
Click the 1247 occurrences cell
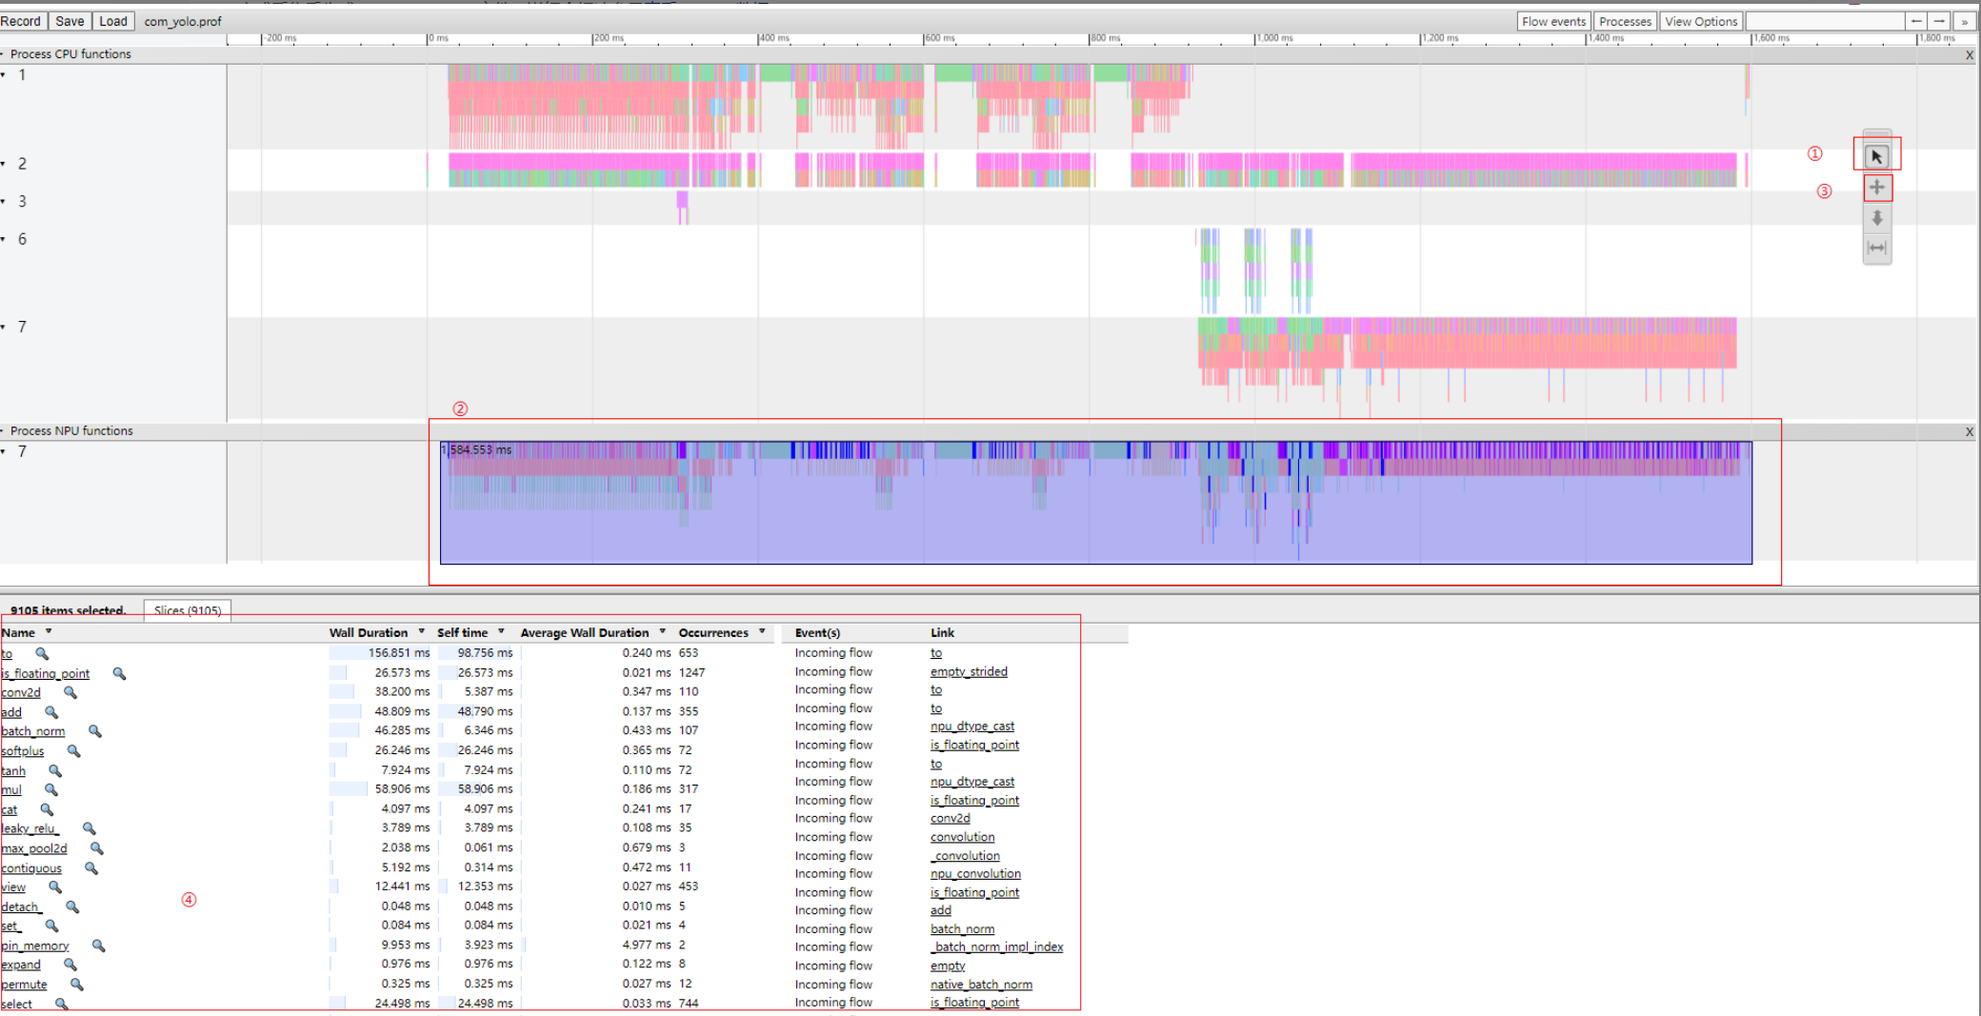[x=692, y=672]
